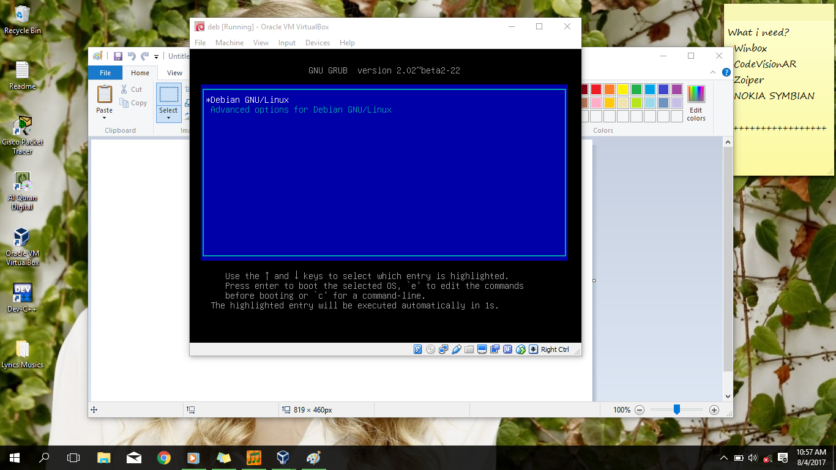Image resolution: width=836 pixels, height=470 pixels.
Task: Click the Paint zoom slider handle
Action: click(677, 409)
